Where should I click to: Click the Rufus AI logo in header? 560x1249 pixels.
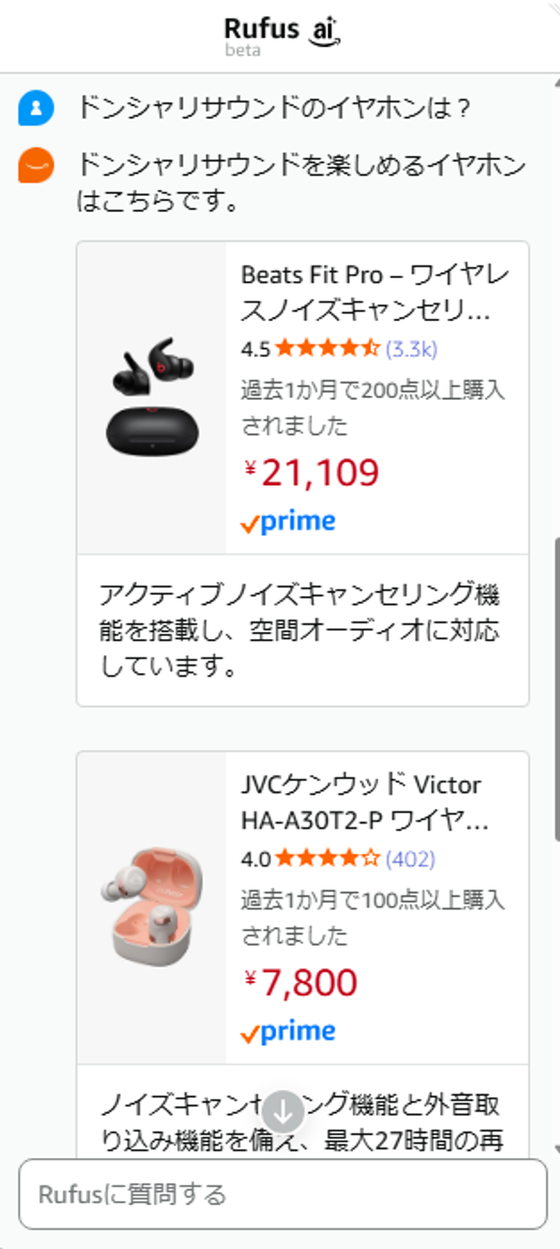tap(282, 35)
